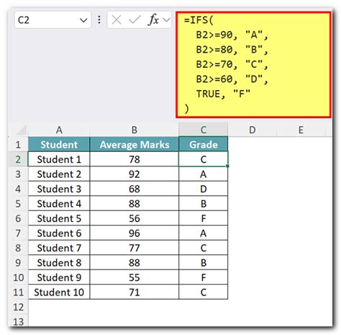Select cell containing 'Student 10'

(59, 292)
